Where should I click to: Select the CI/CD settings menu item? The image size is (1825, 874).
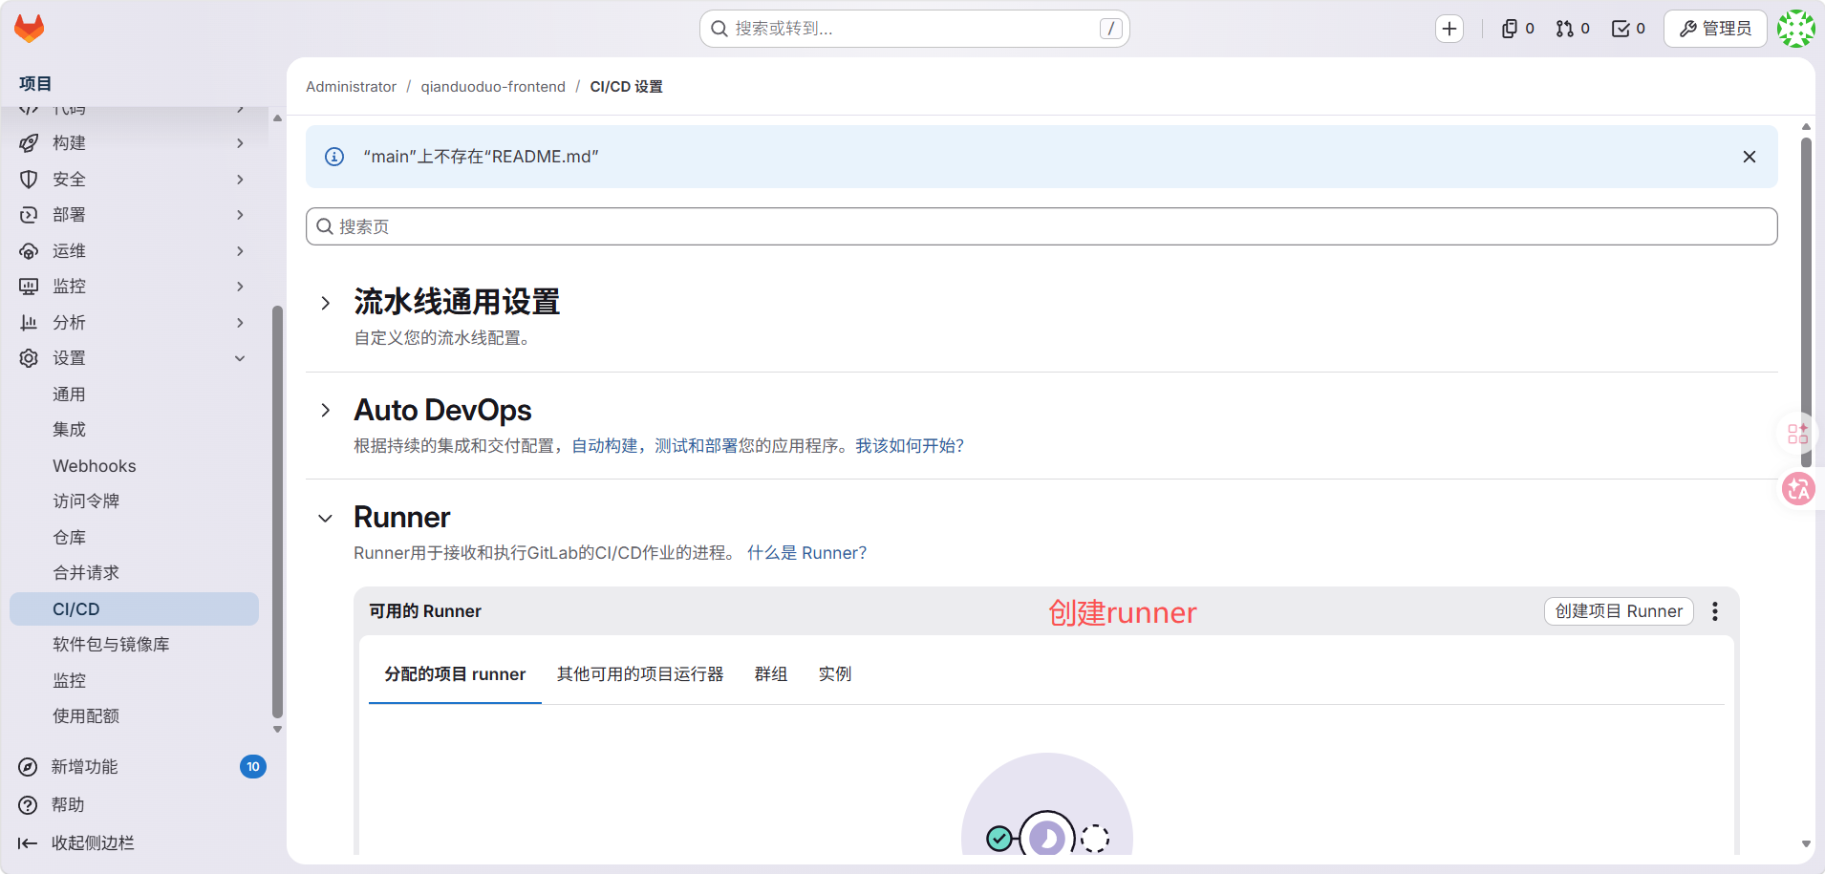(134, 609)
